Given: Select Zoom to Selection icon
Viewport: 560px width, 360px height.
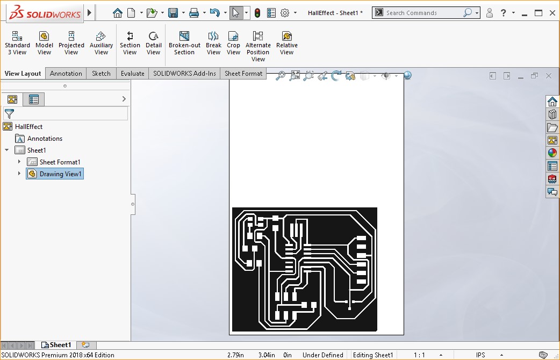Looking at the screenshot, I should 281,76.
